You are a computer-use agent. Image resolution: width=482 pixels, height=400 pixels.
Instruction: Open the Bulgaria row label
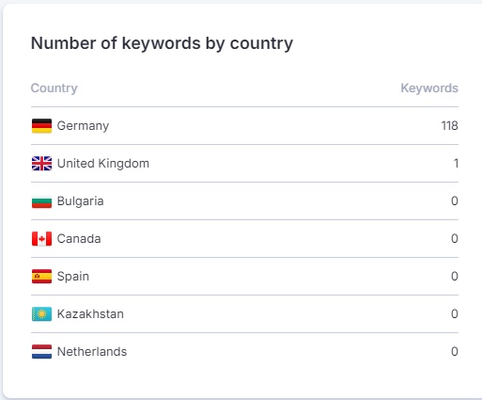(x=80, y=201)
